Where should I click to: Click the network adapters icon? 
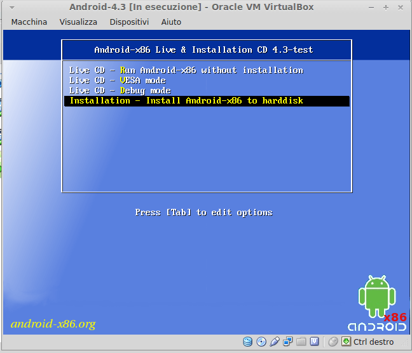(288, 342)
